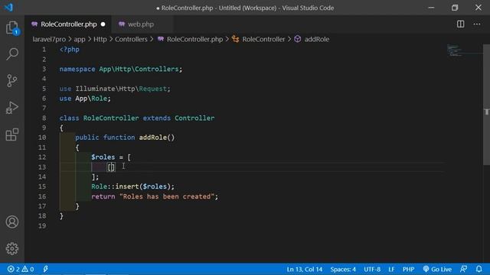Select RoleController class in breadcrumb

click(259, 39)
